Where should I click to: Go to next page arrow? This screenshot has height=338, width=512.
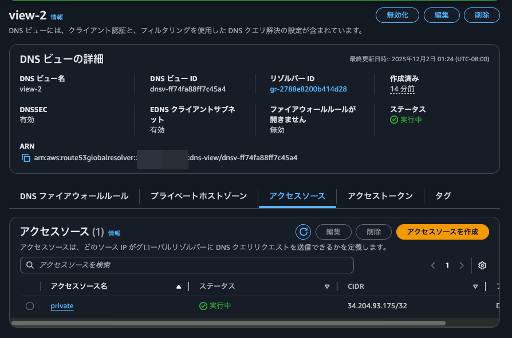(462, 265)
